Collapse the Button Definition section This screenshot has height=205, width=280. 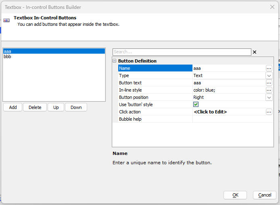coord(115,61)
